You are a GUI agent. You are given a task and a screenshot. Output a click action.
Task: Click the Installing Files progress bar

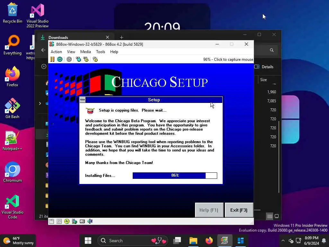pyautogui.click(x=175, y=175)
